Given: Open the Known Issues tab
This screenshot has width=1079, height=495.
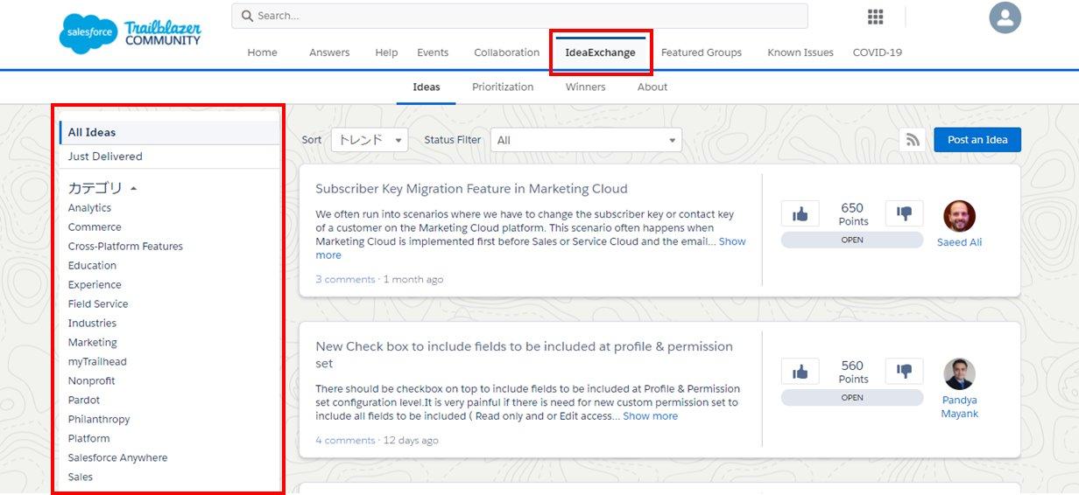Looking at the screenshot, I should click(800, 52).
